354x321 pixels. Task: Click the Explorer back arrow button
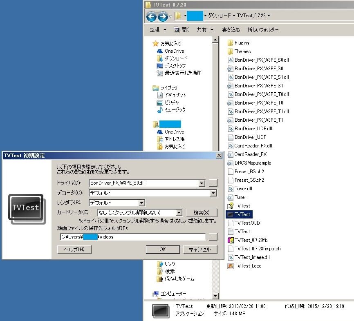click(x=151, y=16)
